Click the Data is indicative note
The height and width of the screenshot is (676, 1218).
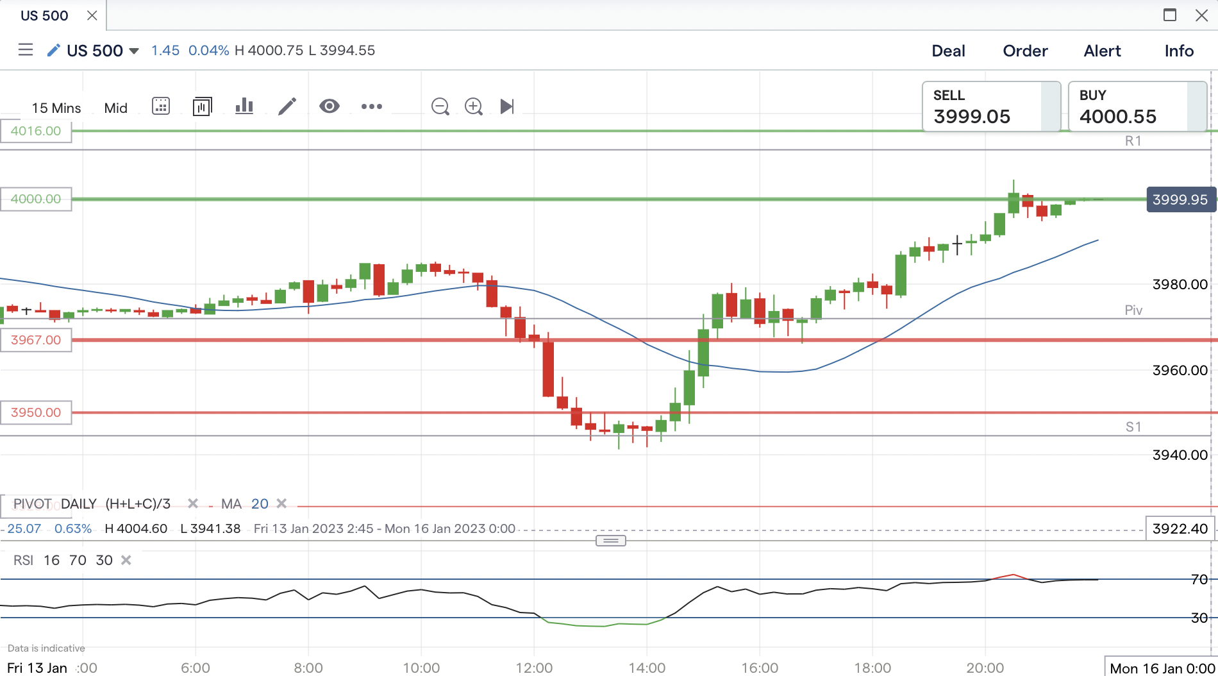pos(46,648)
